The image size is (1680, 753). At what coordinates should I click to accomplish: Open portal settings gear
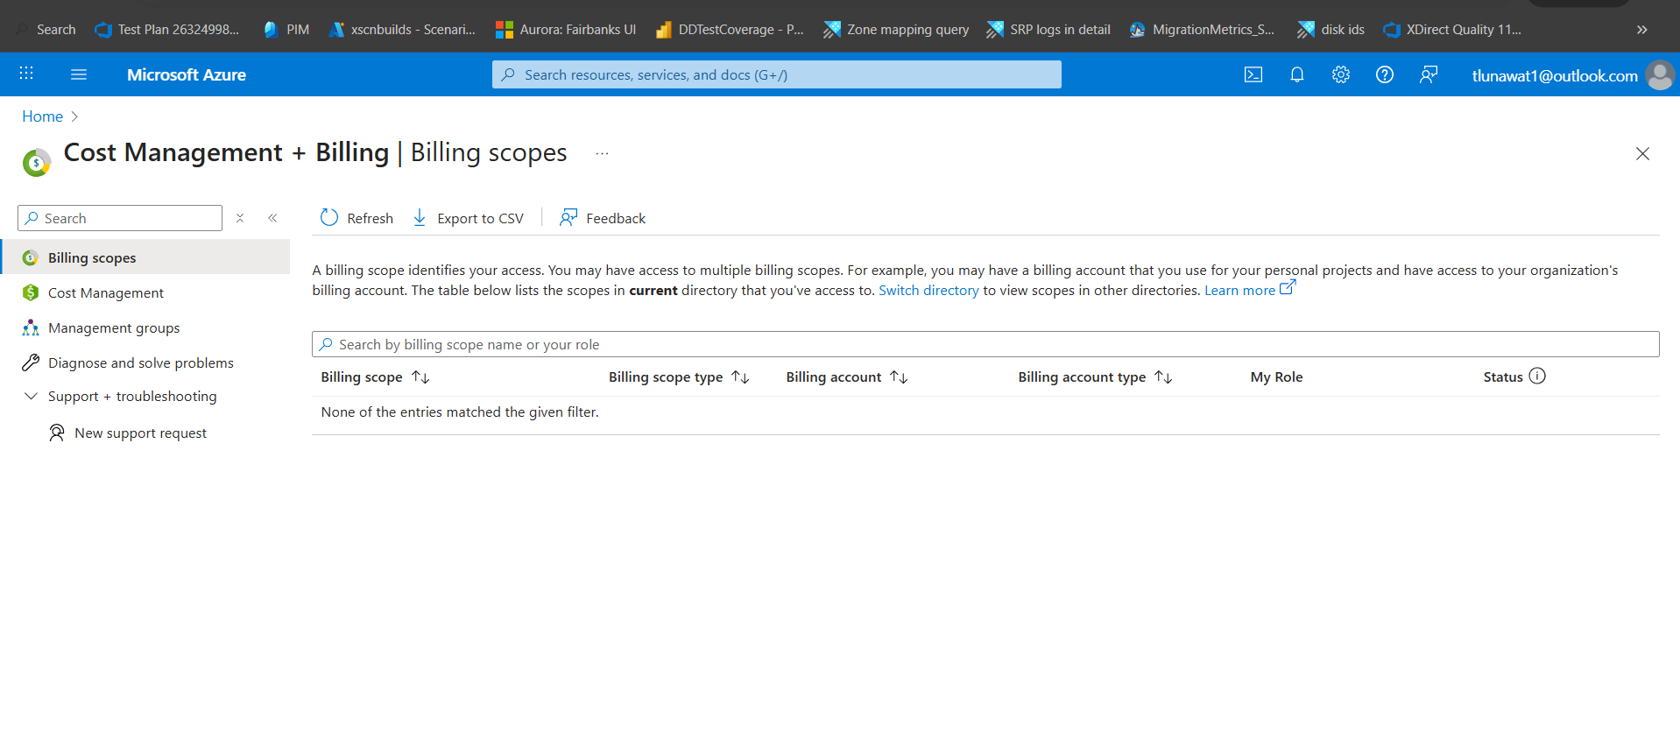(1341, 74)
